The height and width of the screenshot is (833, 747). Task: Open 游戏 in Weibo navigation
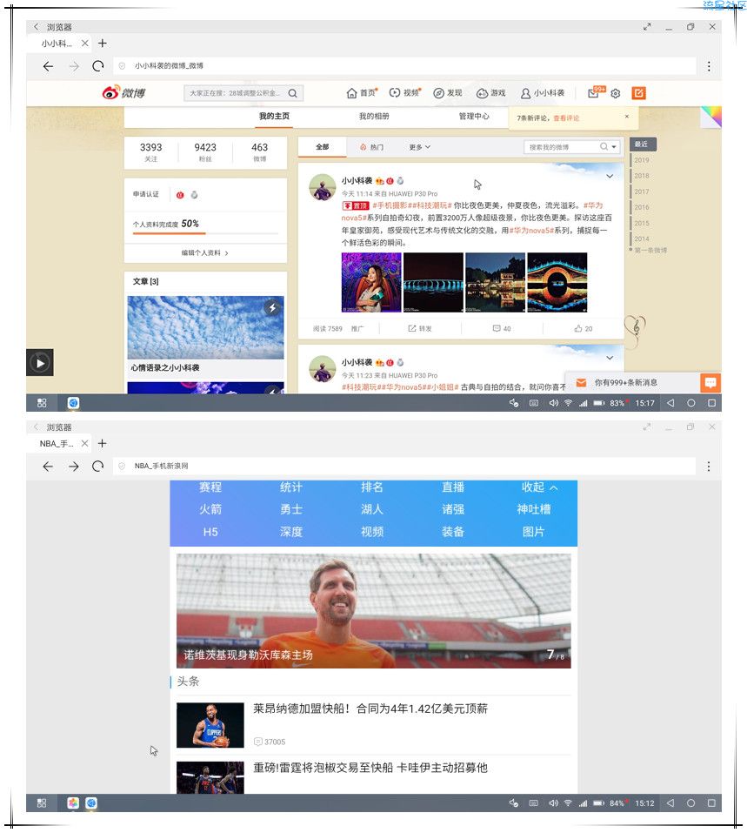click(490, 93)
